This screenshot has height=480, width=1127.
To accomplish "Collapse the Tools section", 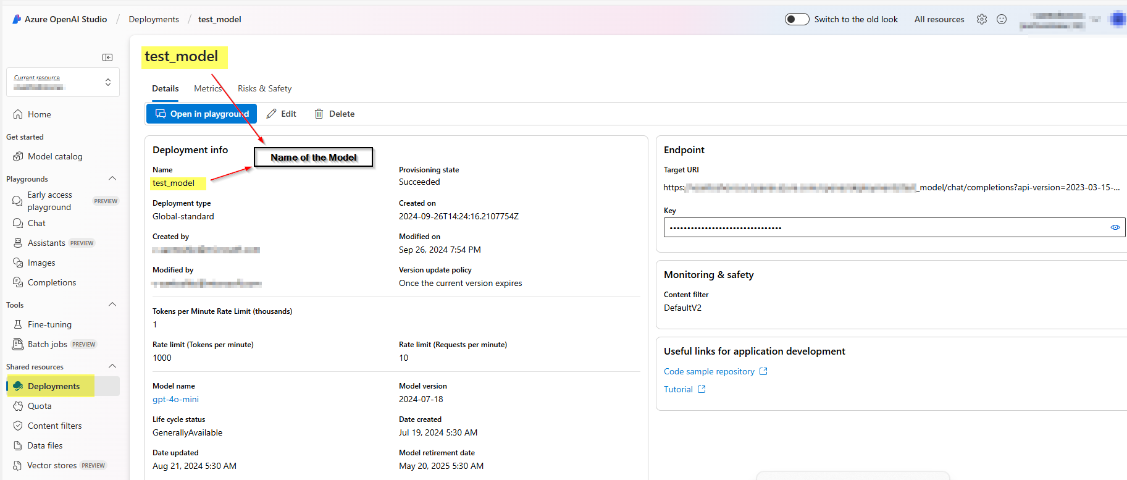I will pos(112,305).
